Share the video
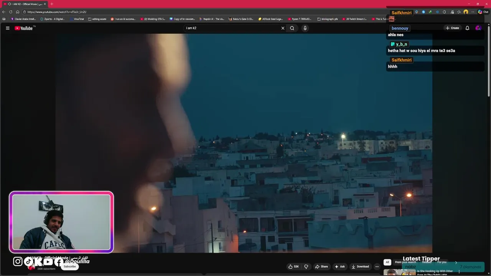The height and width of the screenshot is (276, 491). [321, 266]
